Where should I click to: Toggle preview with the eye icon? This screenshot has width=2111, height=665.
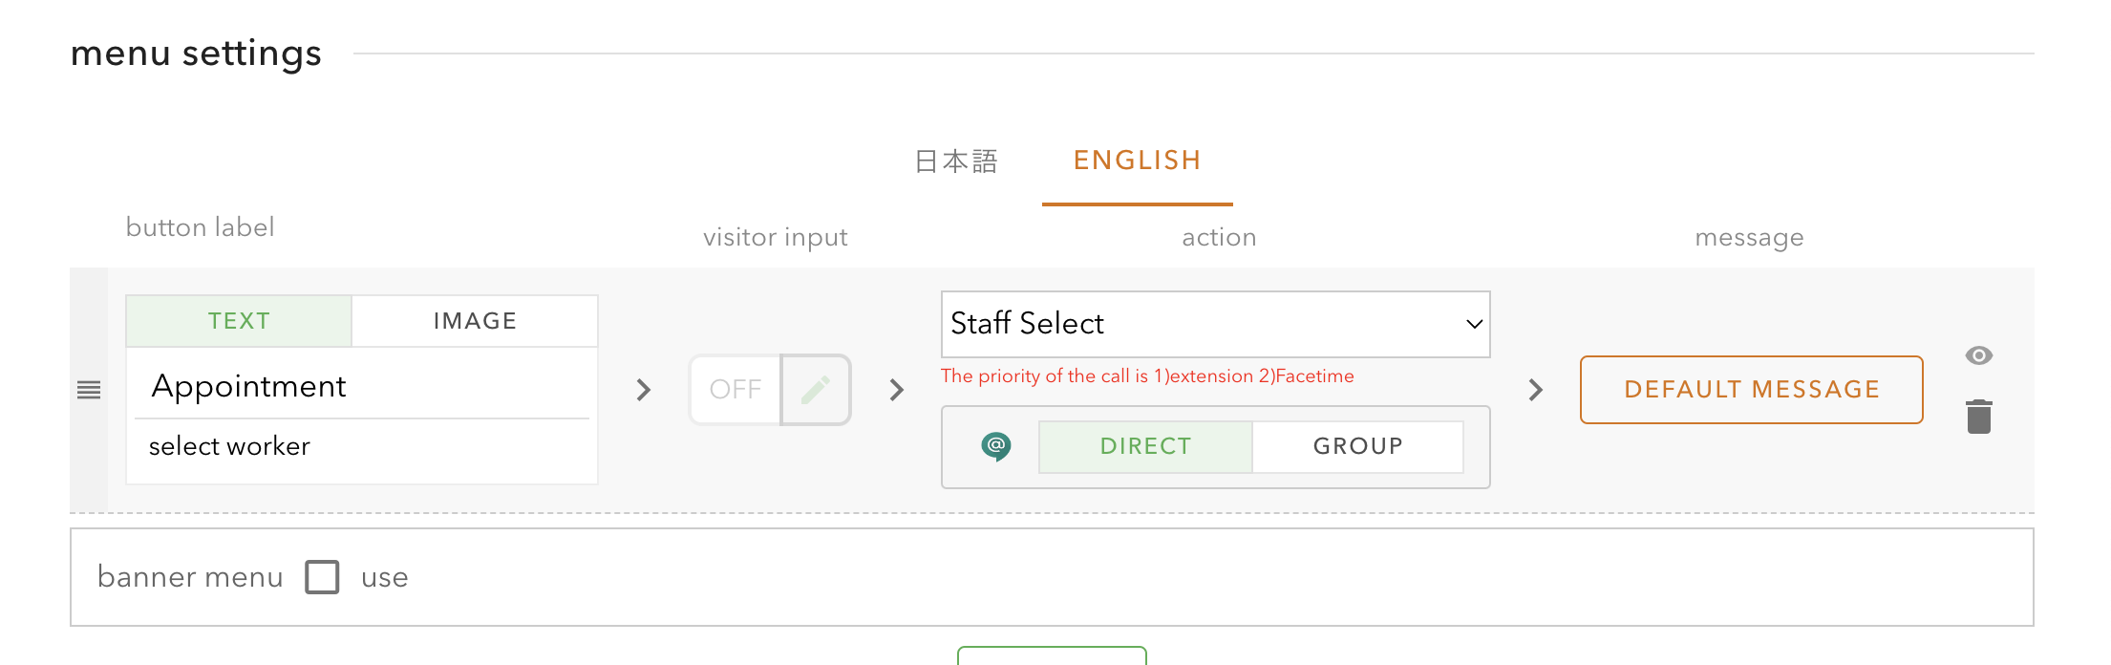1979,355
